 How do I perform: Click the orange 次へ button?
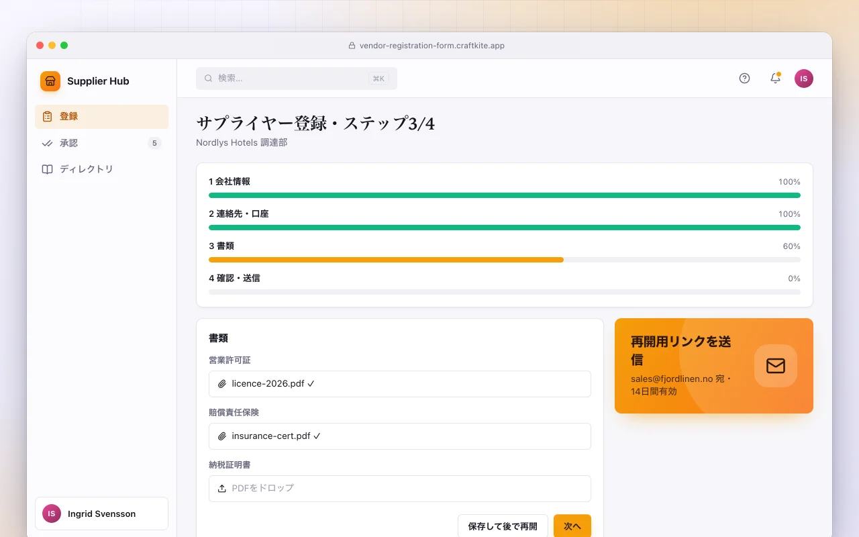coord(572,526)
